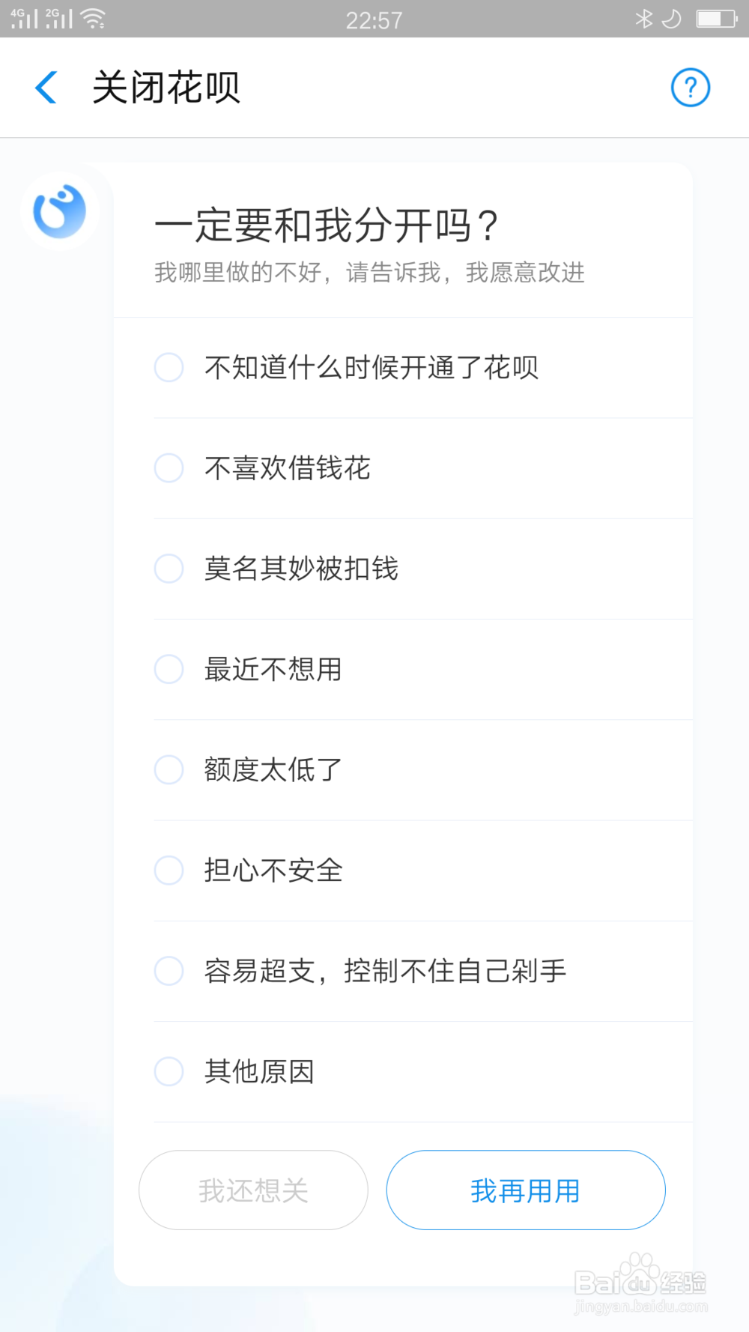Tap the 4G signal strength icon

[24, 19]
